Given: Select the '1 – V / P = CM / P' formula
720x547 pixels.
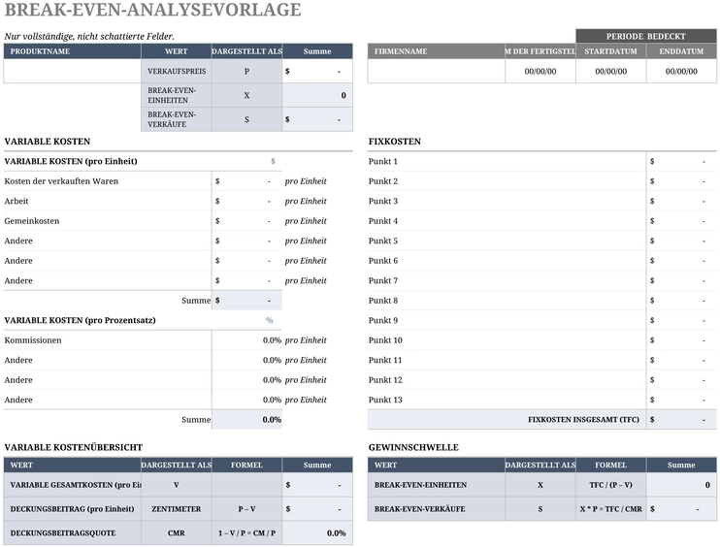Looking at the screenshot, I should (x=246, y=532).
